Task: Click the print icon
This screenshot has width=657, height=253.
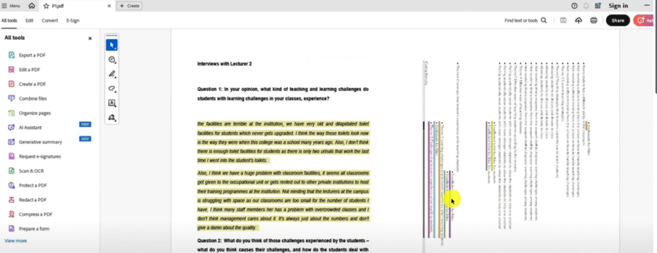Action: (593, 20)
